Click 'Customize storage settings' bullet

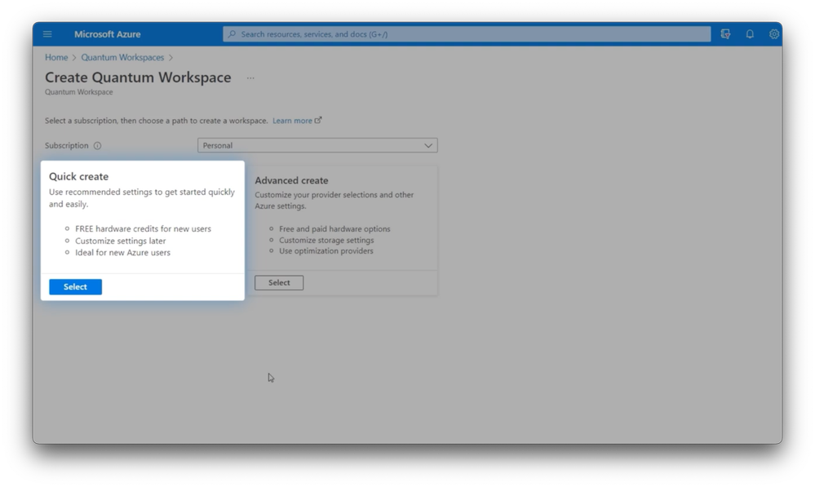(x=326, y=240)
